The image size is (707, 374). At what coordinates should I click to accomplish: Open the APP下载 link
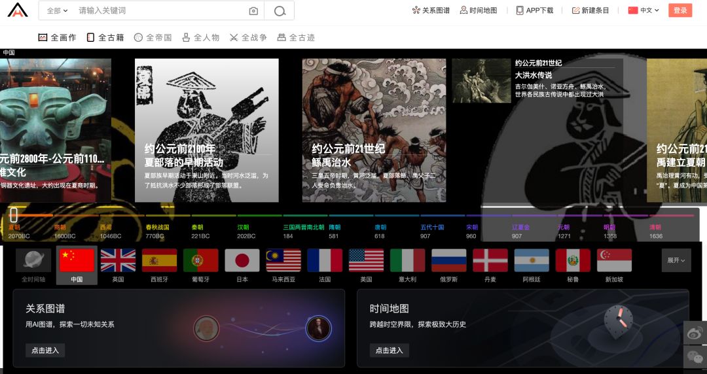pyautogui.click(x=535, y=10)
